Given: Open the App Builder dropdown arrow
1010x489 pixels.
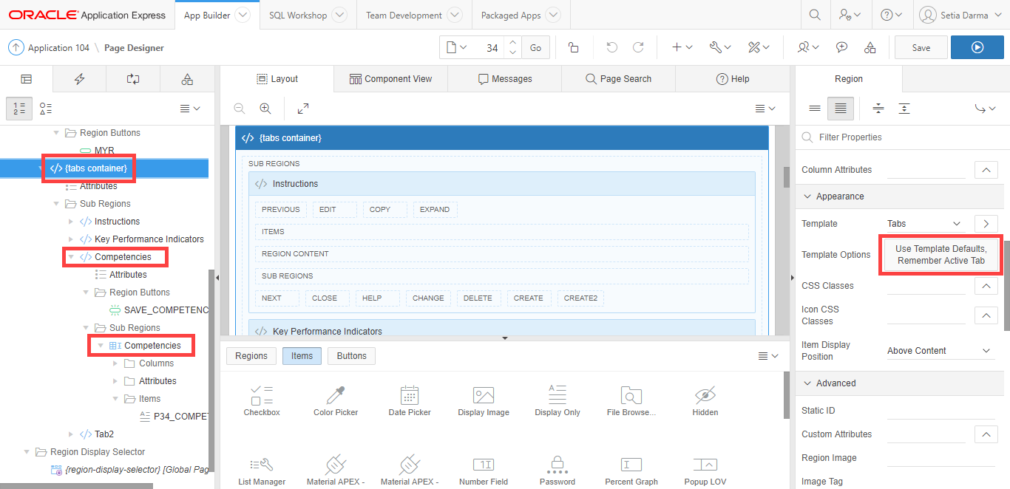Looking at the screenshot, I should click(242, 15).
